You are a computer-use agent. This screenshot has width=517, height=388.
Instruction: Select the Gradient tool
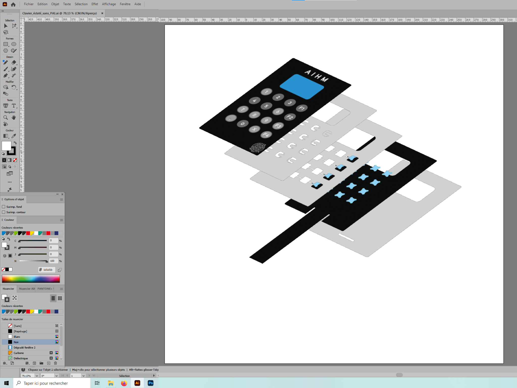[6, 136]
